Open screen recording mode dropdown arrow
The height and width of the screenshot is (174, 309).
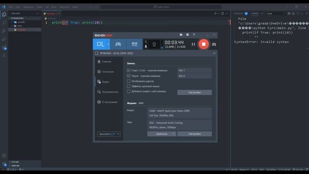(x=108, y=44)
